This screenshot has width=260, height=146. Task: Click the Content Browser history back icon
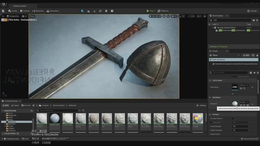pyautogui.click(x=33, y=105)
